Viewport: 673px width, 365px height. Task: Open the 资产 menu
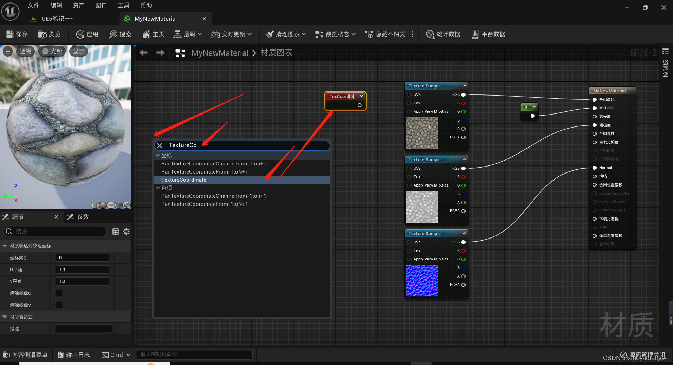(79, 5)
